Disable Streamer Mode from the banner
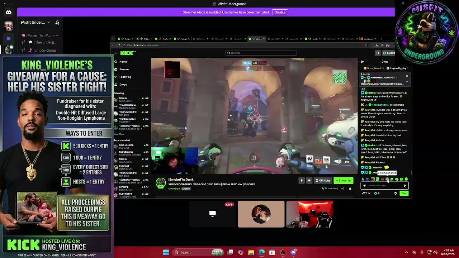Viewport: 459px width, 258px height. pos(280,12)
